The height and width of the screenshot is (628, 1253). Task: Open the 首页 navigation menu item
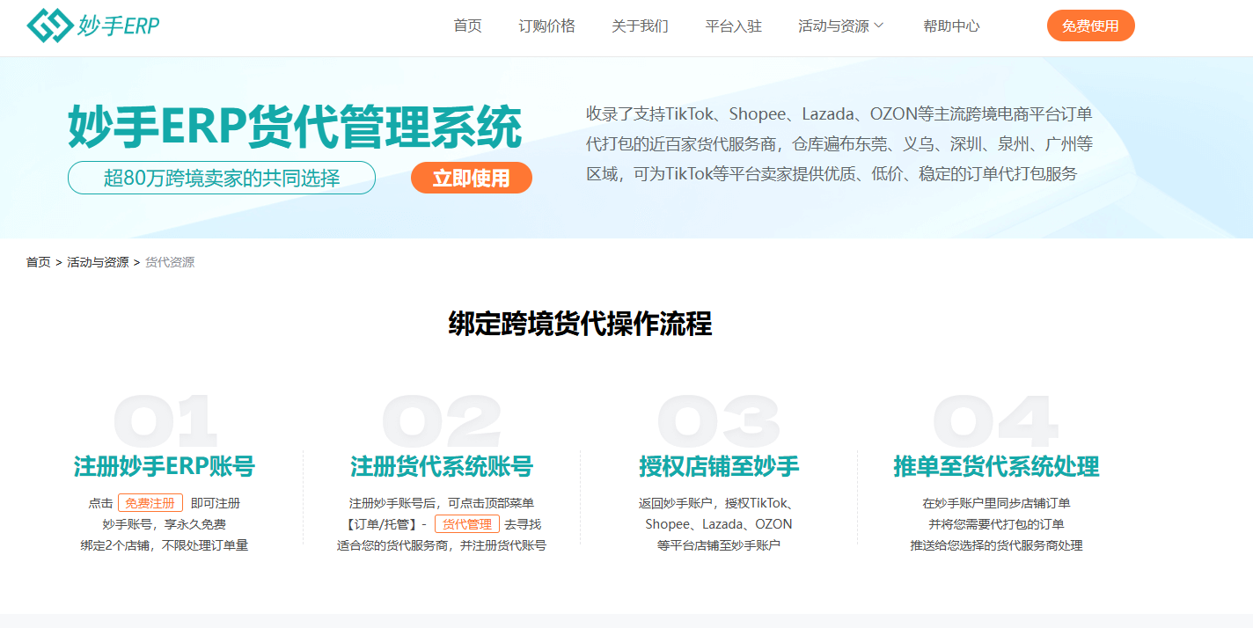(467, 26)
